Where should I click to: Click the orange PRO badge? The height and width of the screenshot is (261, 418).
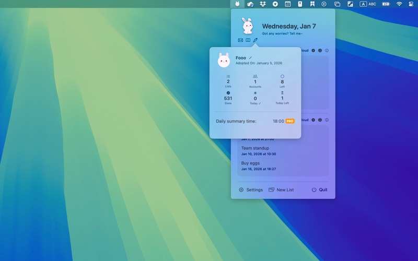coord(290,121)
